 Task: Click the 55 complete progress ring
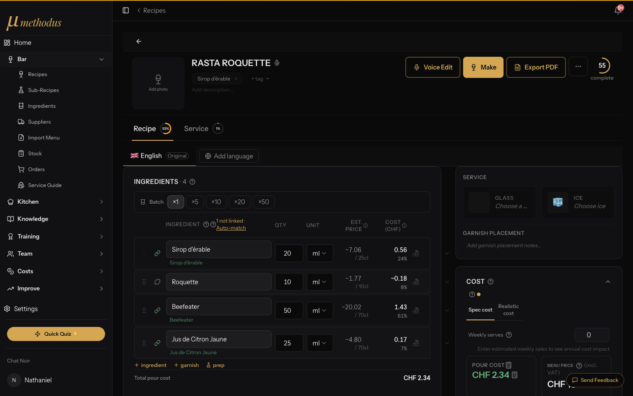602,66
